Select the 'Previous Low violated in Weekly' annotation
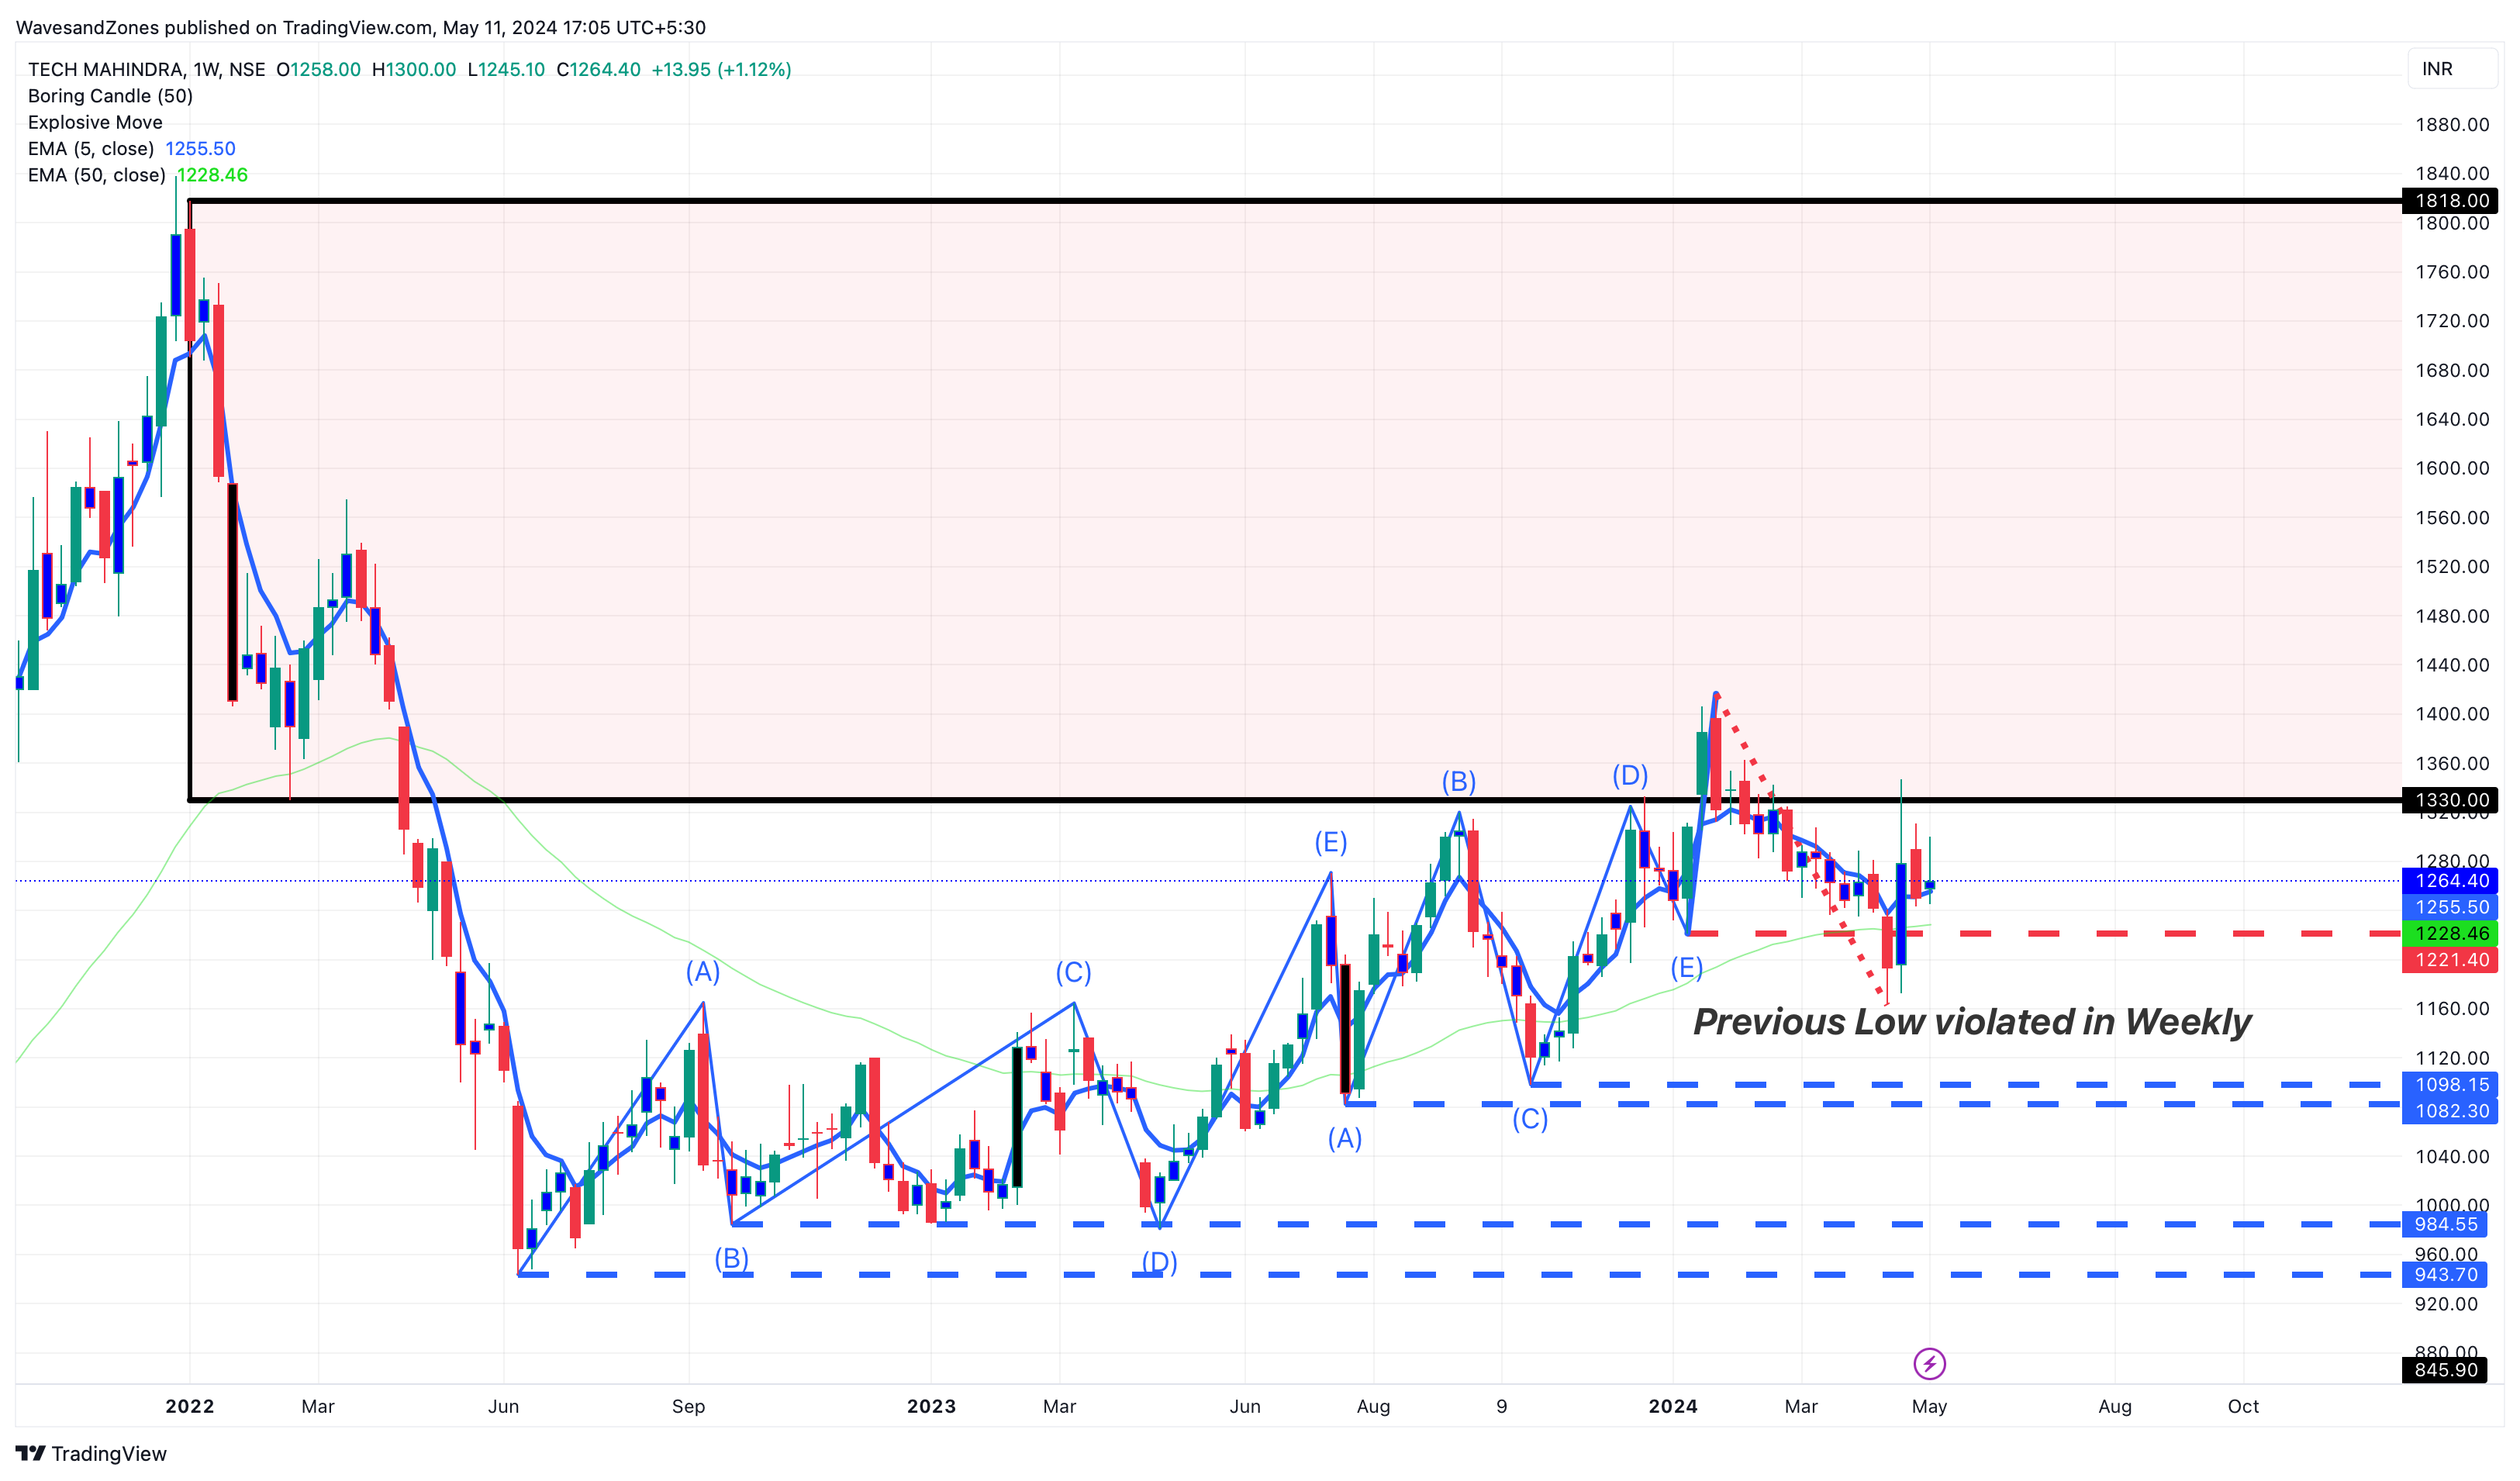The width and height of the screenshot is (2520, 1481). pos(1972,1022)
